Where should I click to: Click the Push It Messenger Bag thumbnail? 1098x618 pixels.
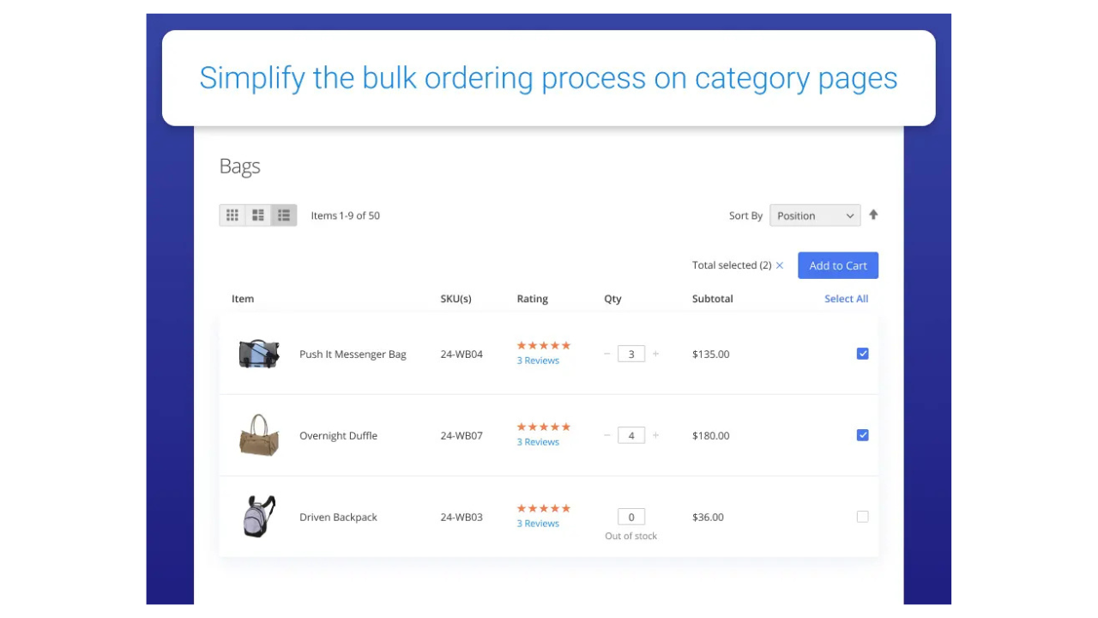[x=258, y=354]
